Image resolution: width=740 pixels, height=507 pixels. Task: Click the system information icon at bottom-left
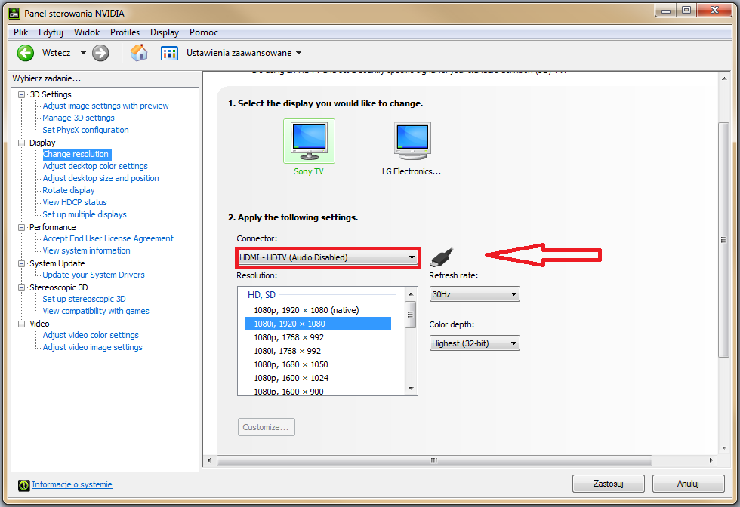pos(23,485)
